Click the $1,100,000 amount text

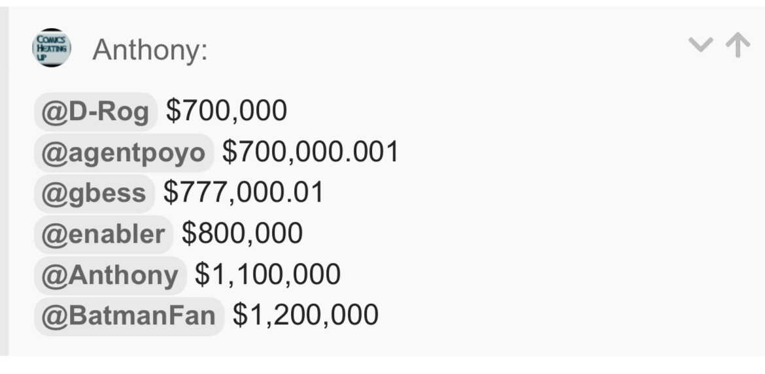(267, 275)
